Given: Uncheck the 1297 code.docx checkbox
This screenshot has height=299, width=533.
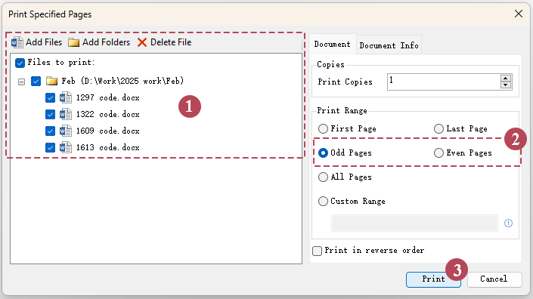Looking at the screenshot, I should pos(50,97).
